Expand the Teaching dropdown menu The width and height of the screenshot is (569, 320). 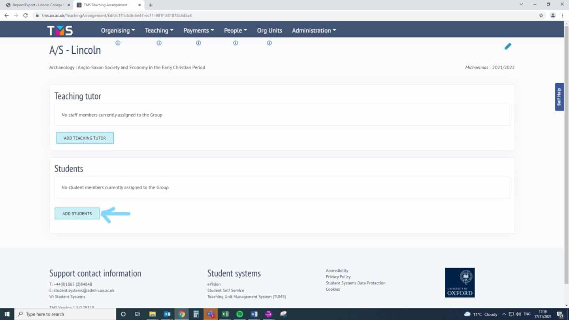click(159, 30)
